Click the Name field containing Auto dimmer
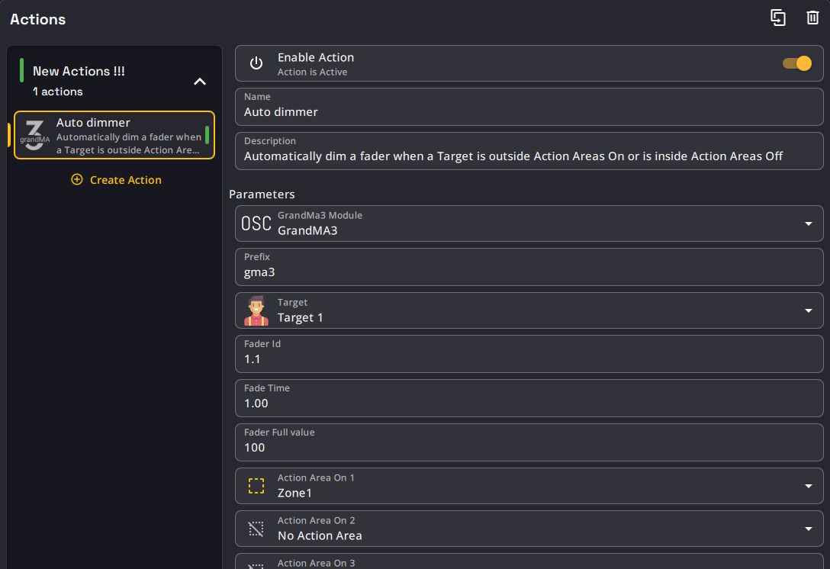Viewport: 830px width, 569px height. point(529,112)
